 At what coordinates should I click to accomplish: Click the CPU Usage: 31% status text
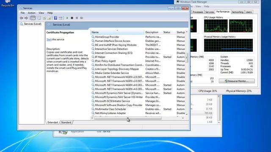[207, 91]
